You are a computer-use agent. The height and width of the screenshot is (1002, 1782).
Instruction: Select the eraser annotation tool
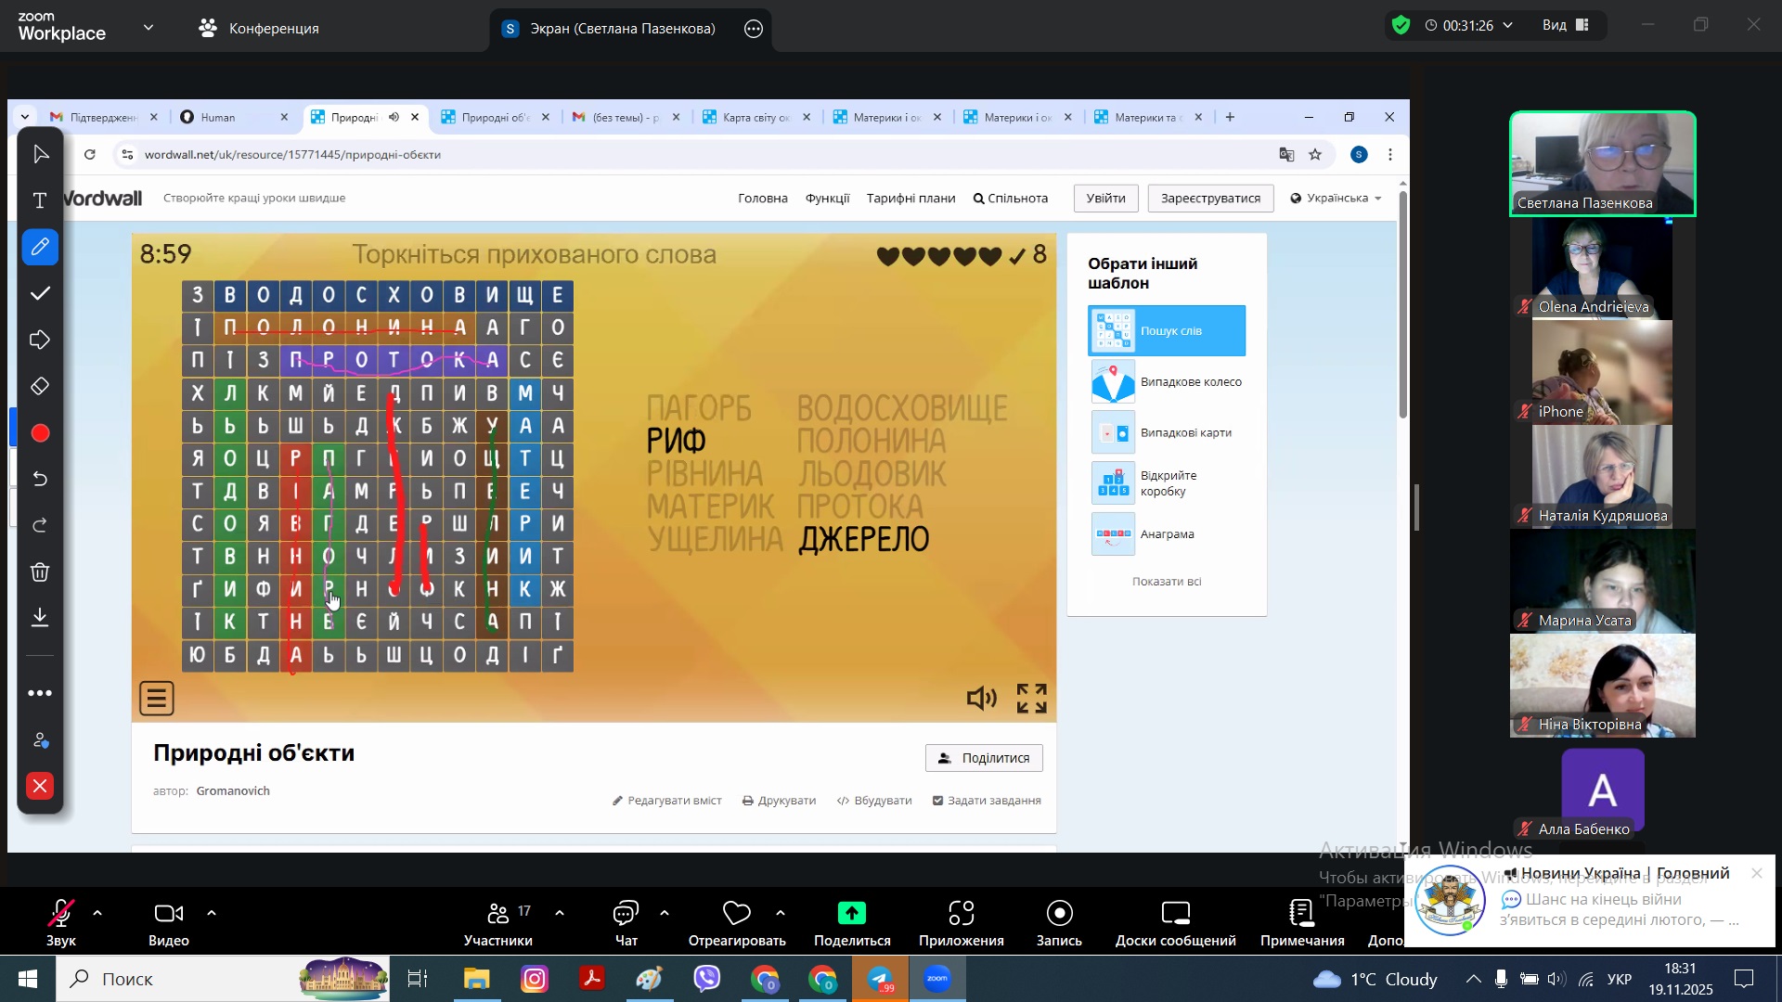tap(40, 386)
